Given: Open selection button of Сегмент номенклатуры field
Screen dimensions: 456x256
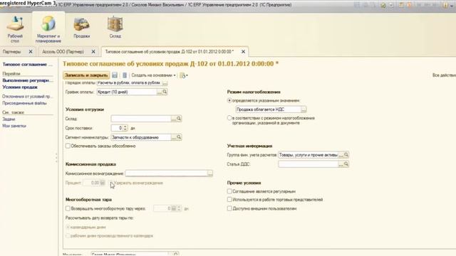Looking at the screenshot, I should (174, 137).
